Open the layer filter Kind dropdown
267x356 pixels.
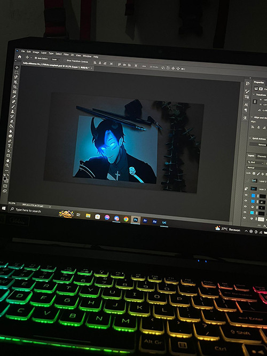click(x=255, y=162)
